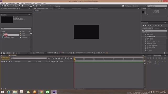This screenshot has width=168, height=94.
Task: Select the Rotation tool in the toolbar
Action: (x=11, y=6)
